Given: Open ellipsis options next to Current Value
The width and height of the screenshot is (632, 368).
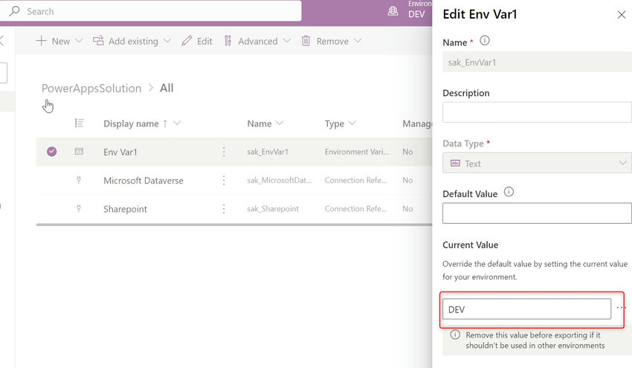Looking at the screenshot, I should point(621,308).
